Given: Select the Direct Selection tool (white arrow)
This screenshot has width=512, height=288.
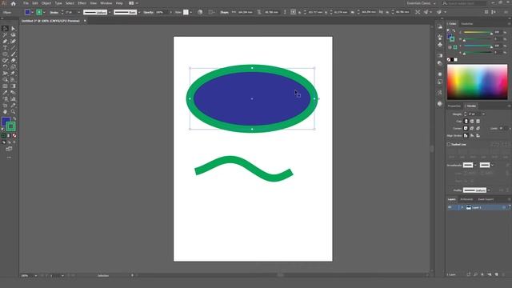Looking at the screenshot, I should (13, 29).
